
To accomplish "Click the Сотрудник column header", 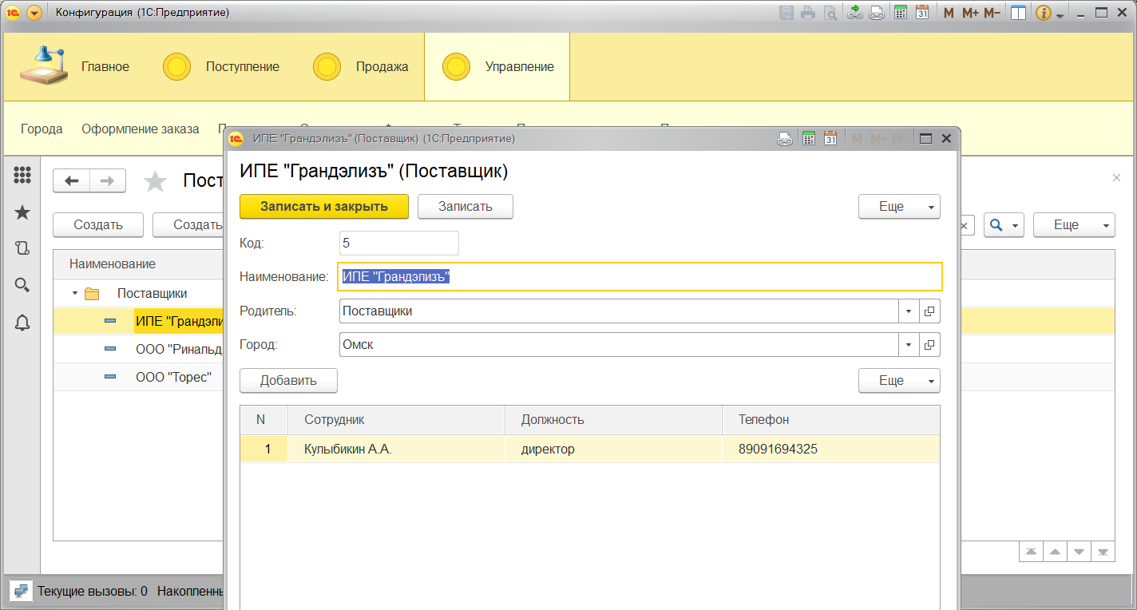I will [395, 419].
